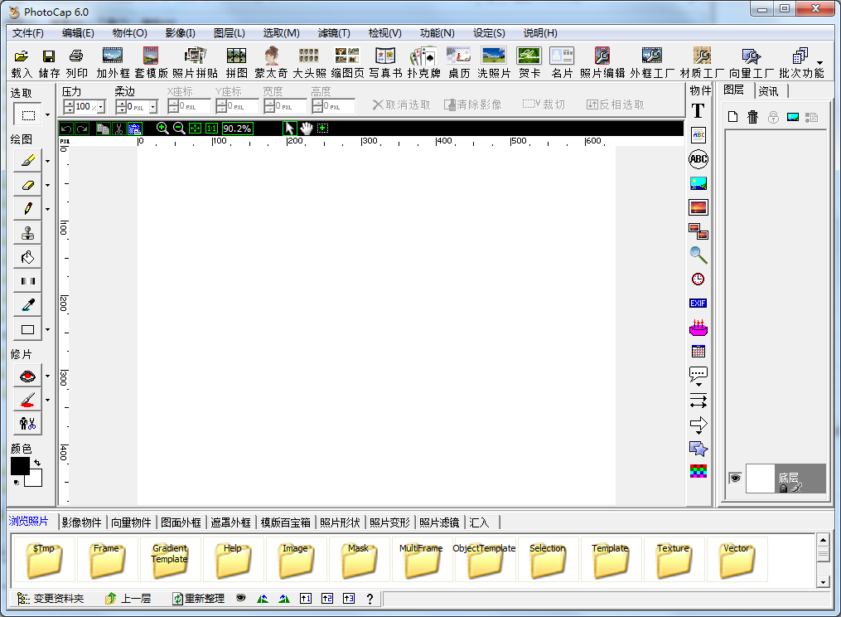Click the black foreground color swatch
The width and height of the screenshot is (841, 617).
pos(19,465)
